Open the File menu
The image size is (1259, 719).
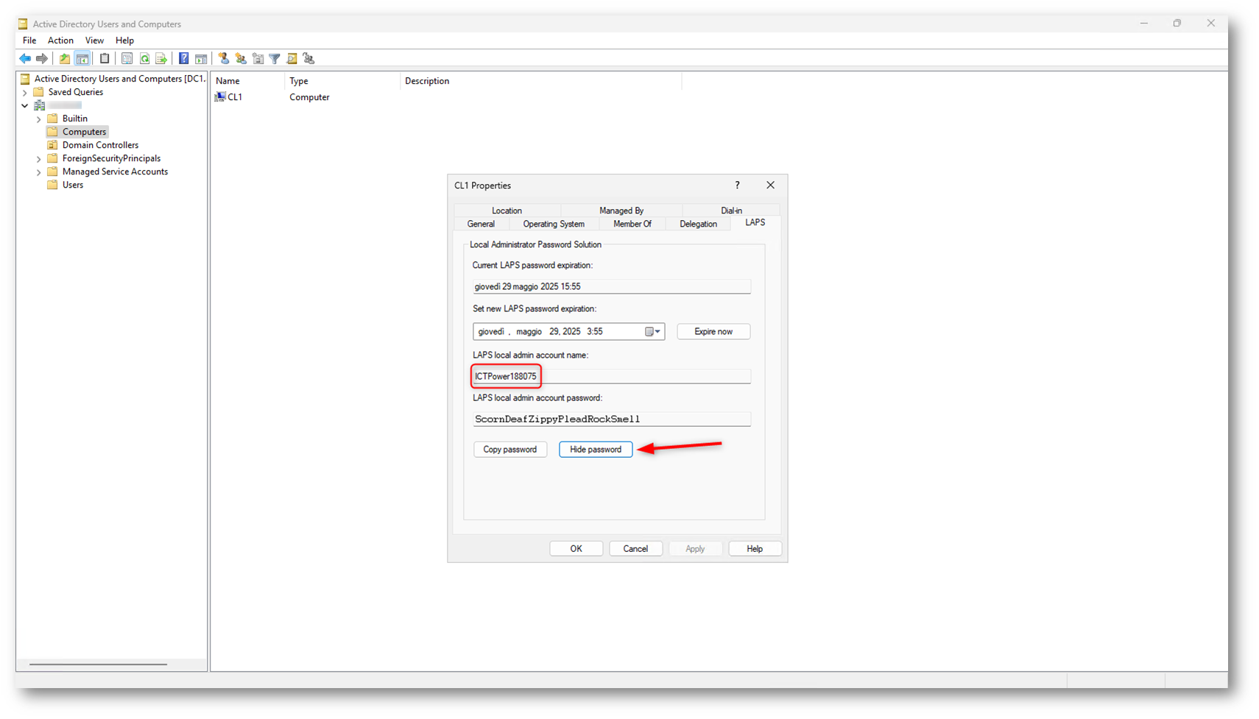click(x=29, y=40)
